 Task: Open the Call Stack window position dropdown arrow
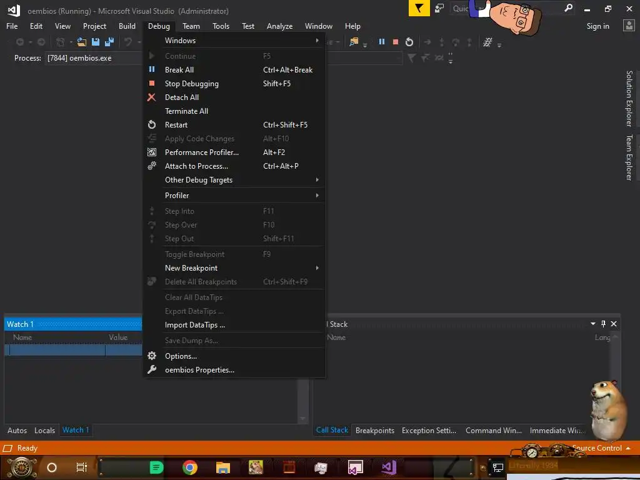pos(592,324)
